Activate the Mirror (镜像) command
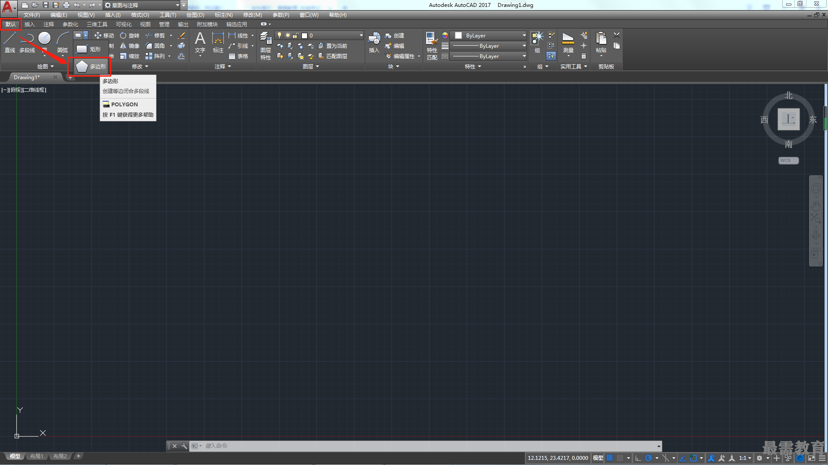Image resolution: width=828 pixels, height=465 pixels. pyautogui.click(x=129, y=46)
